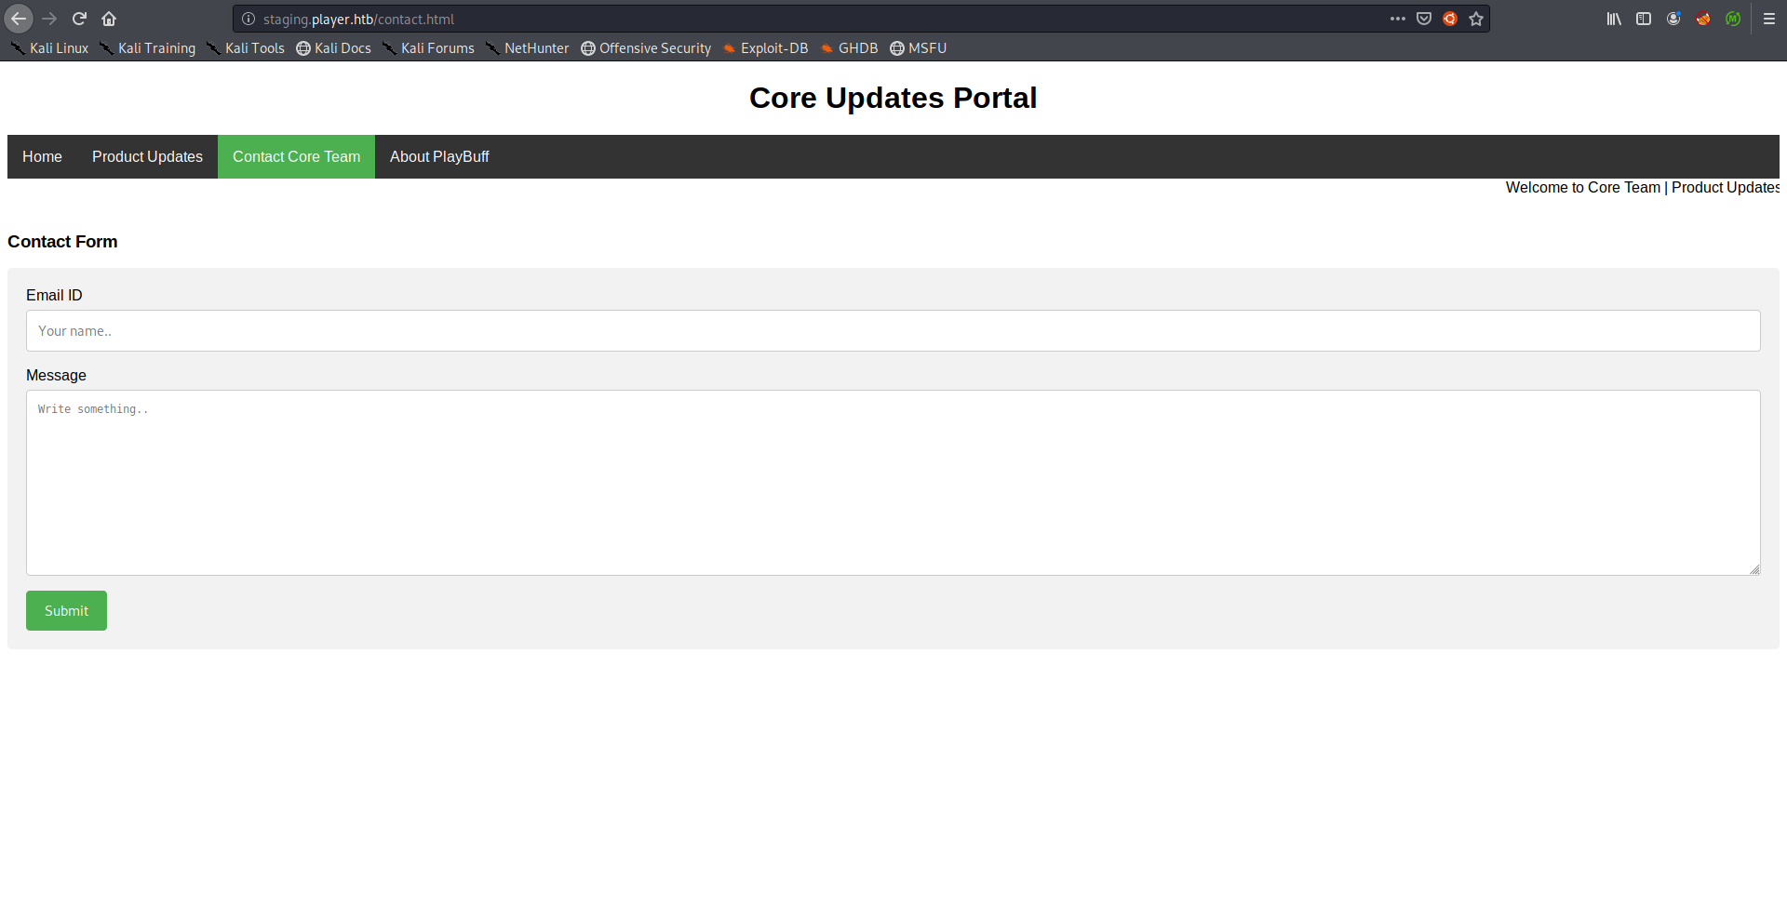Save page to Pocket

click(1424, 19)
